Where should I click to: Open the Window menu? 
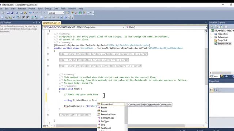pyautogui.click(x=72, y=9)
